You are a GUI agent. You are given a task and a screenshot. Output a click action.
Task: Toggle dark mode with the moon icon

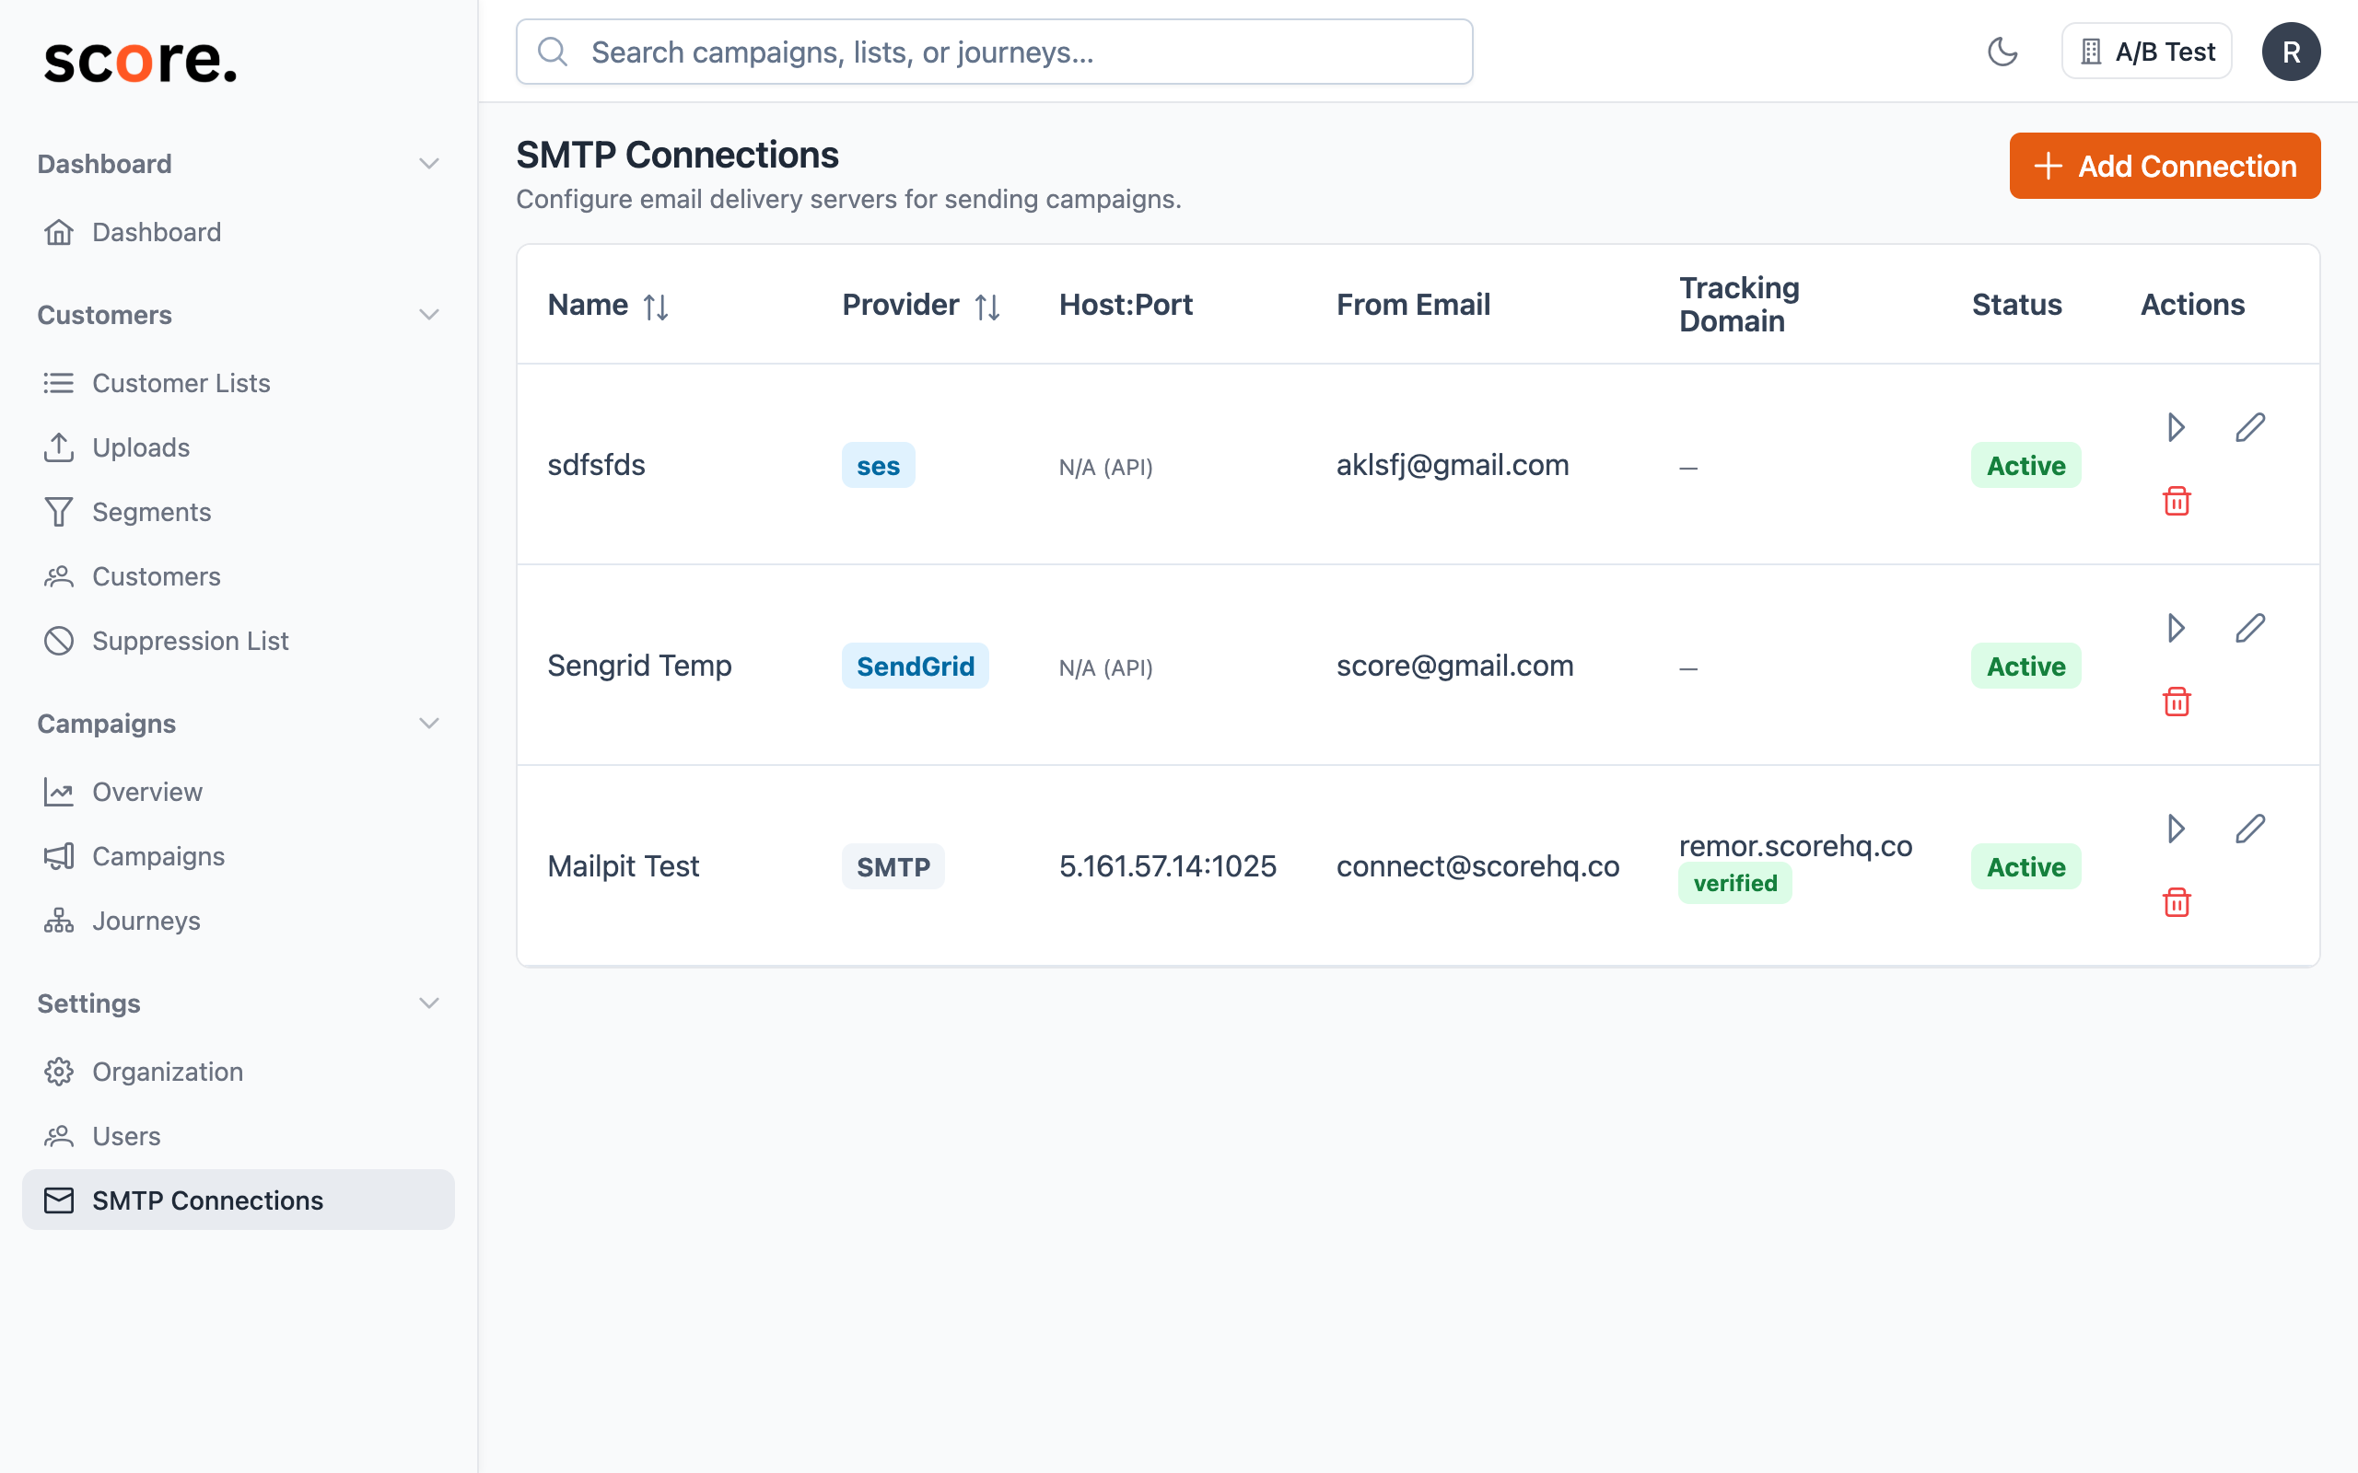(2003, 51)
